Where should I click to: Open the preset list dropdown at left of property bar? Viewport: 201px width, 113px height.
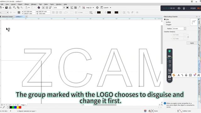coord(8,13)
